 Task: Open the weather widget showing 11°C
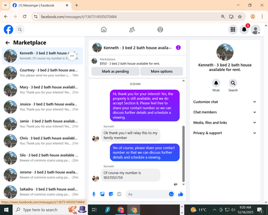tap(198, 210)
